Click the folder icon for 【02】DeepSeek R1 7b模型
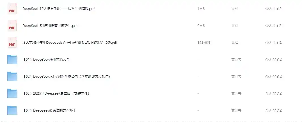This screenshot has width=302, height=124. click(x=12, y=76)
